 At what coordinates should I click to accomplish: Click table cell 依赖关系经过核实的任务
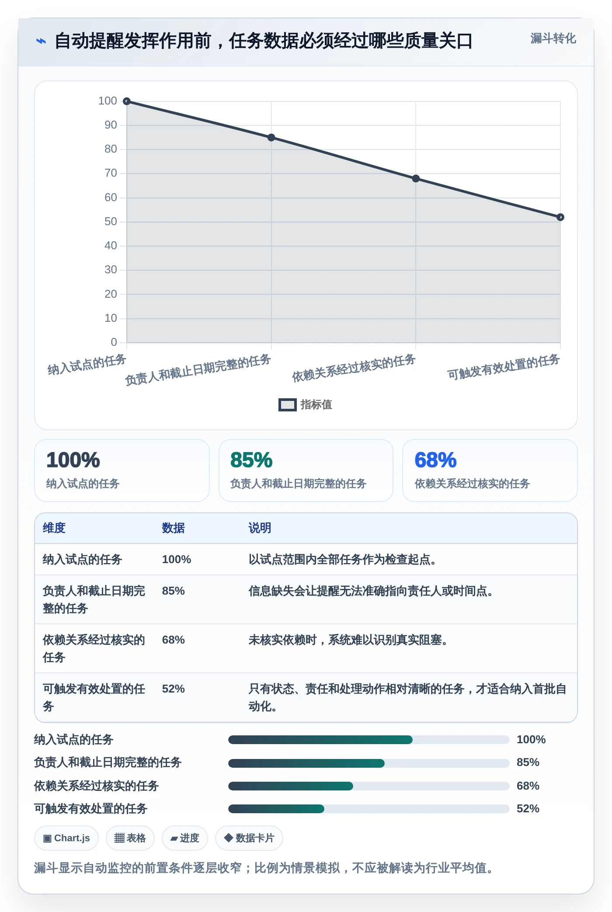point(94,649)
